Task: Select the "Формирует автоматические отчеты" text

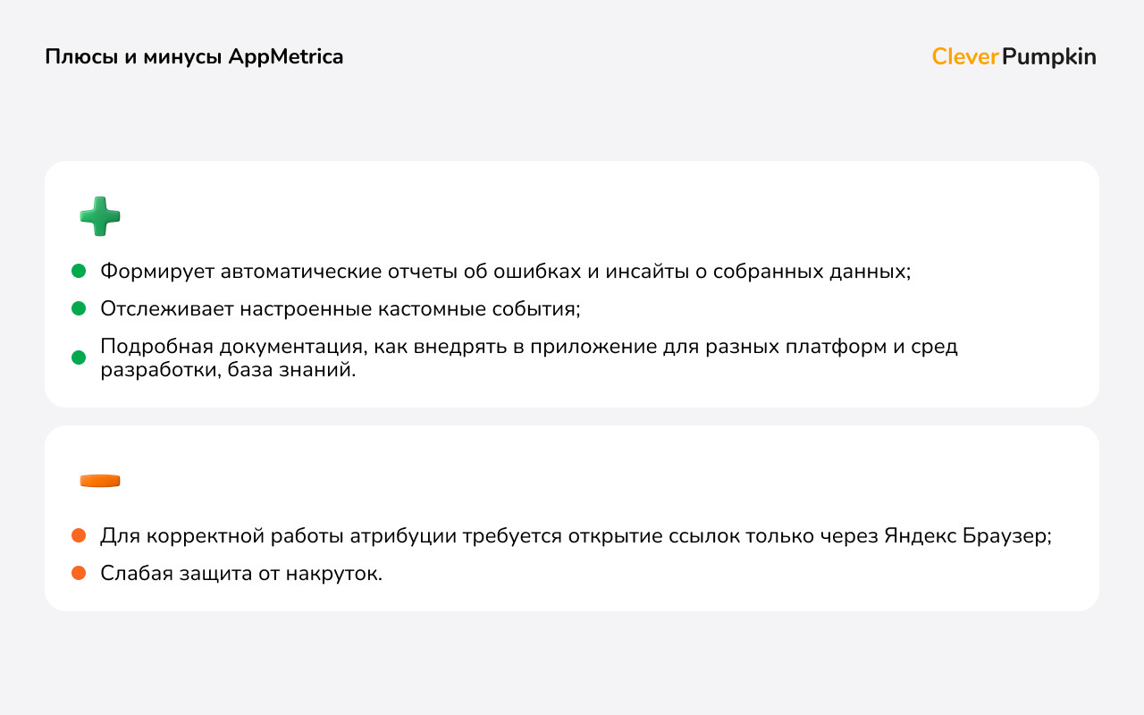Action: 241,271
